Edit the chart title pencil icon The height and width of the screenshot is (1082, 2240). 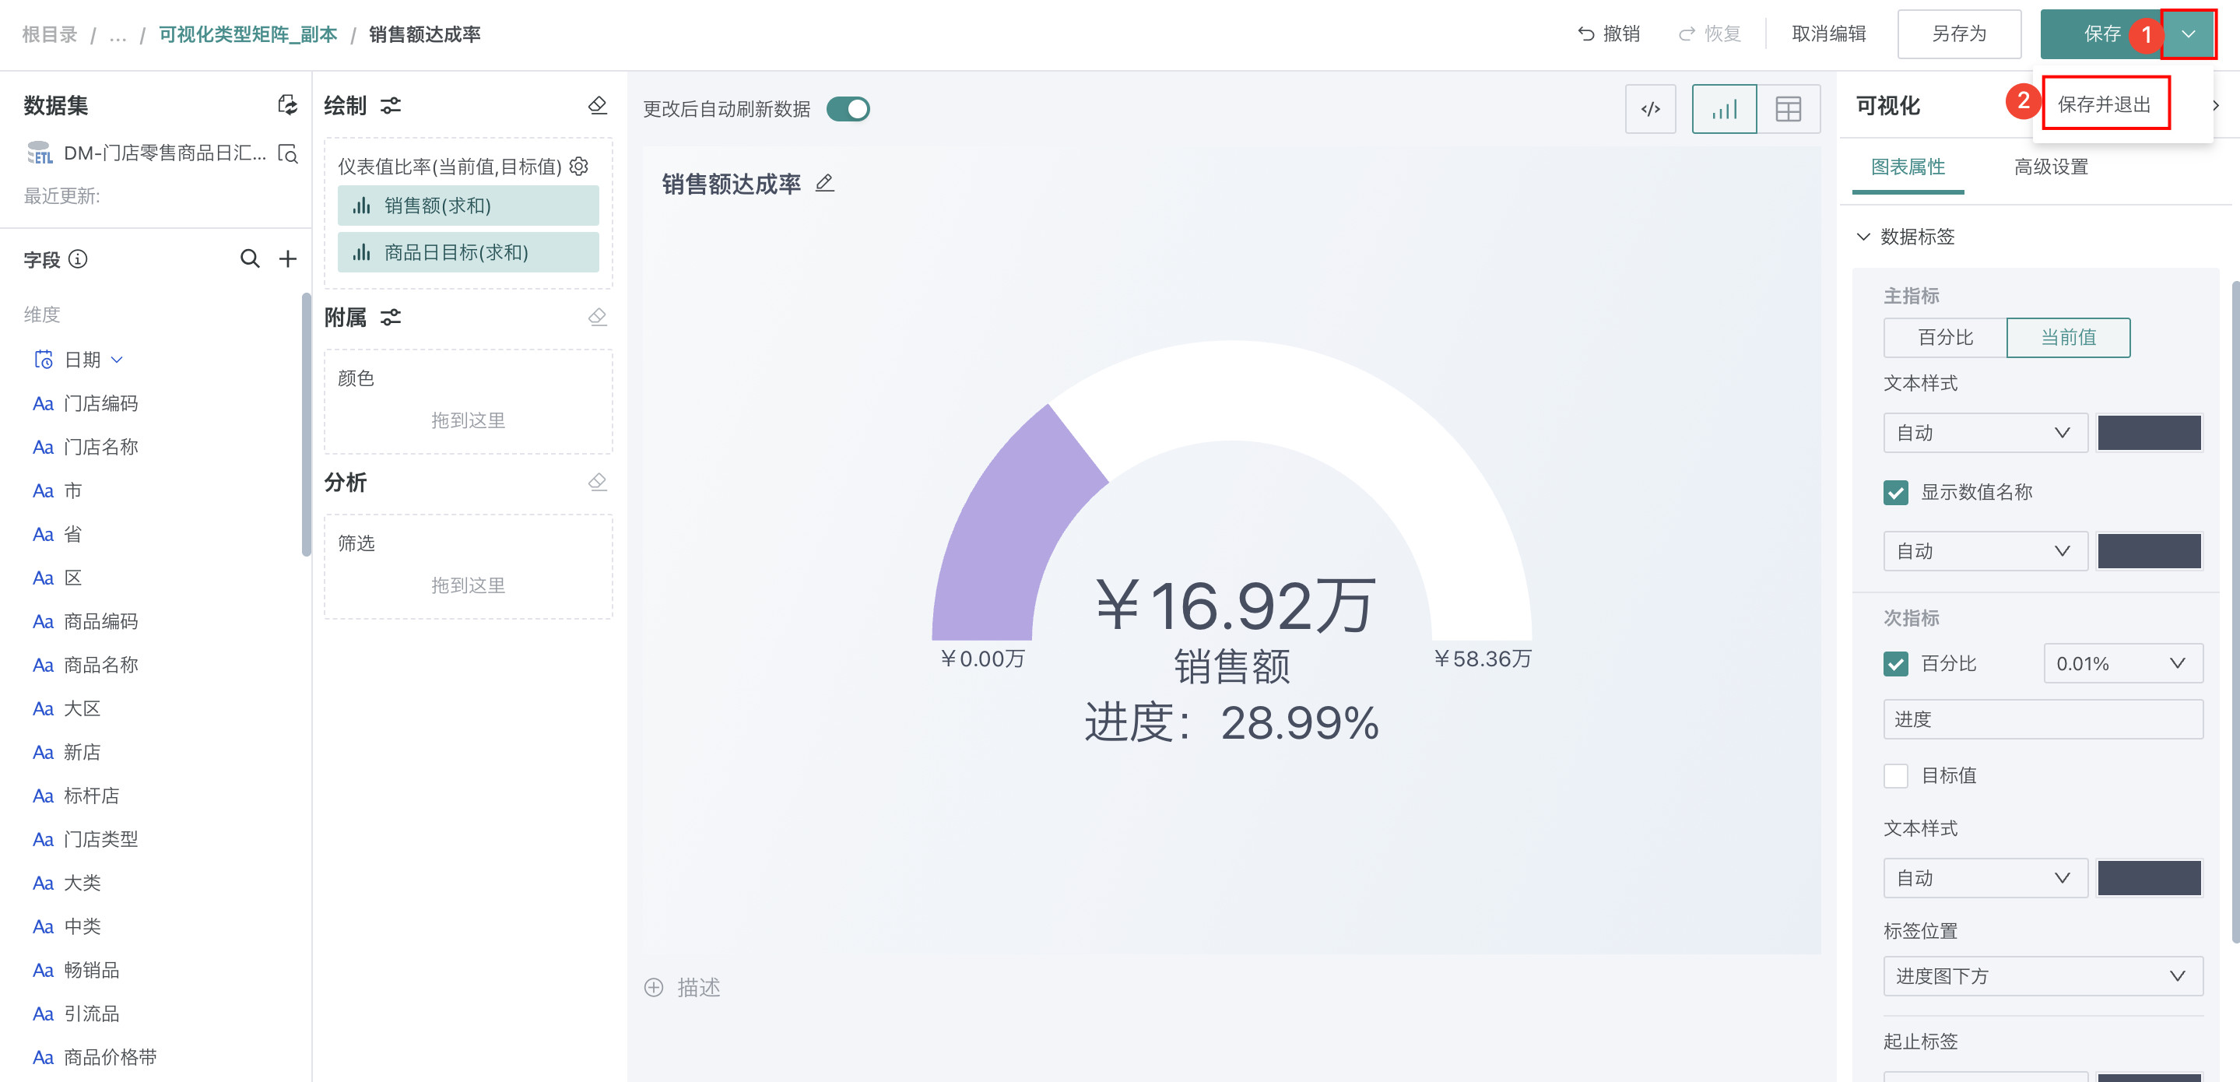[824, 184]
